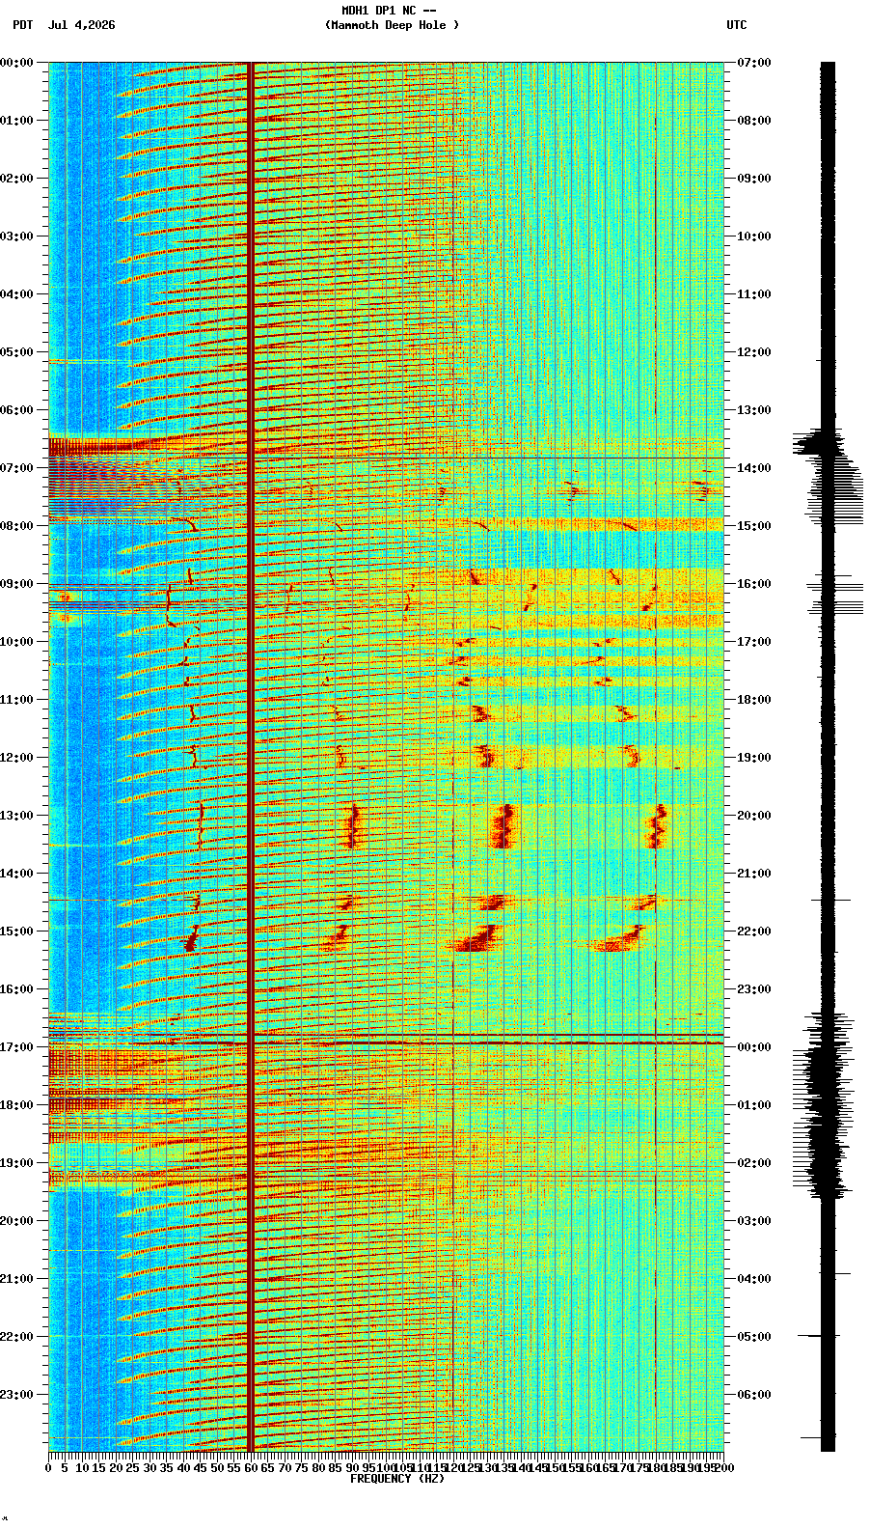This screenshot has width=870, height=1529.
Task: Click the PDT timezone label
Action: pyautogui.click(x=22, y=25)
